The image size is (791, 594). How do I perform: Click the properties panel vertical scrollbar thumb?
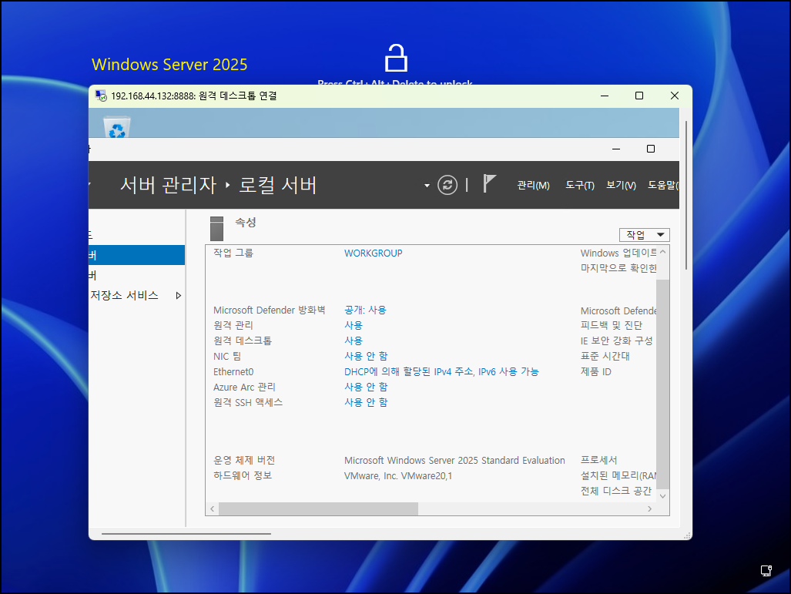click(x=663, y=384)
